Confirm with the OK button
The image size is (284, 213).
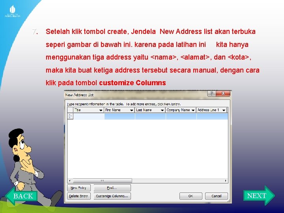pyautogui.click(x=191, y=196)
